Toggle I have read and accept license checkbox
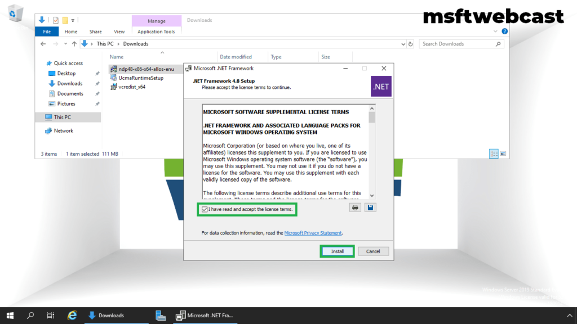Screen dimensions: 577x324 click(x=205, y=209)
